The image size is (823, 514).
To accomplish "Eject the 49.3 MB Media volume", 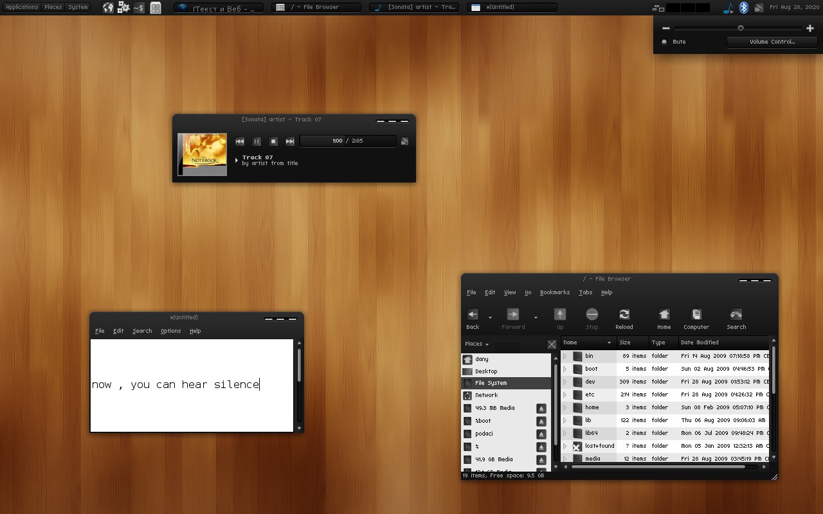I will (x=541, y=408).
